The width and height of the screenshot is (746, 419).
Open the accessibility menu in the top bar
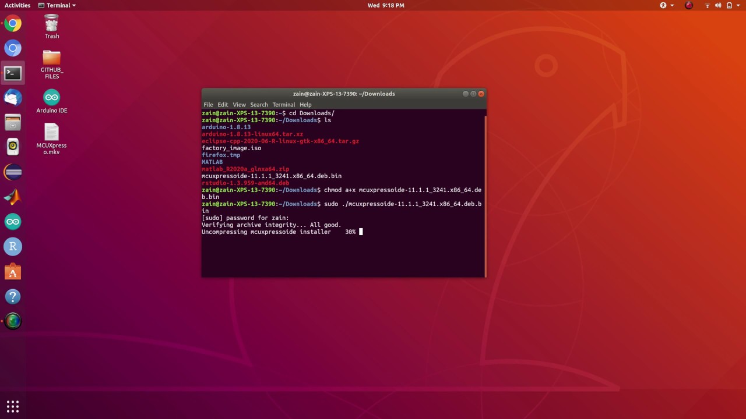666,5
